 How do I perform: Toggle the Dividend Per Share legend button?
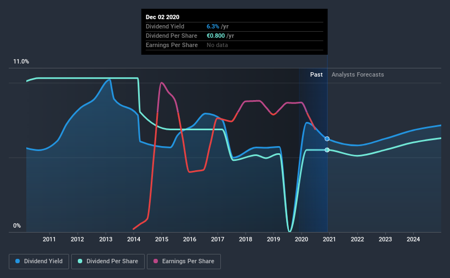(108, 262)
